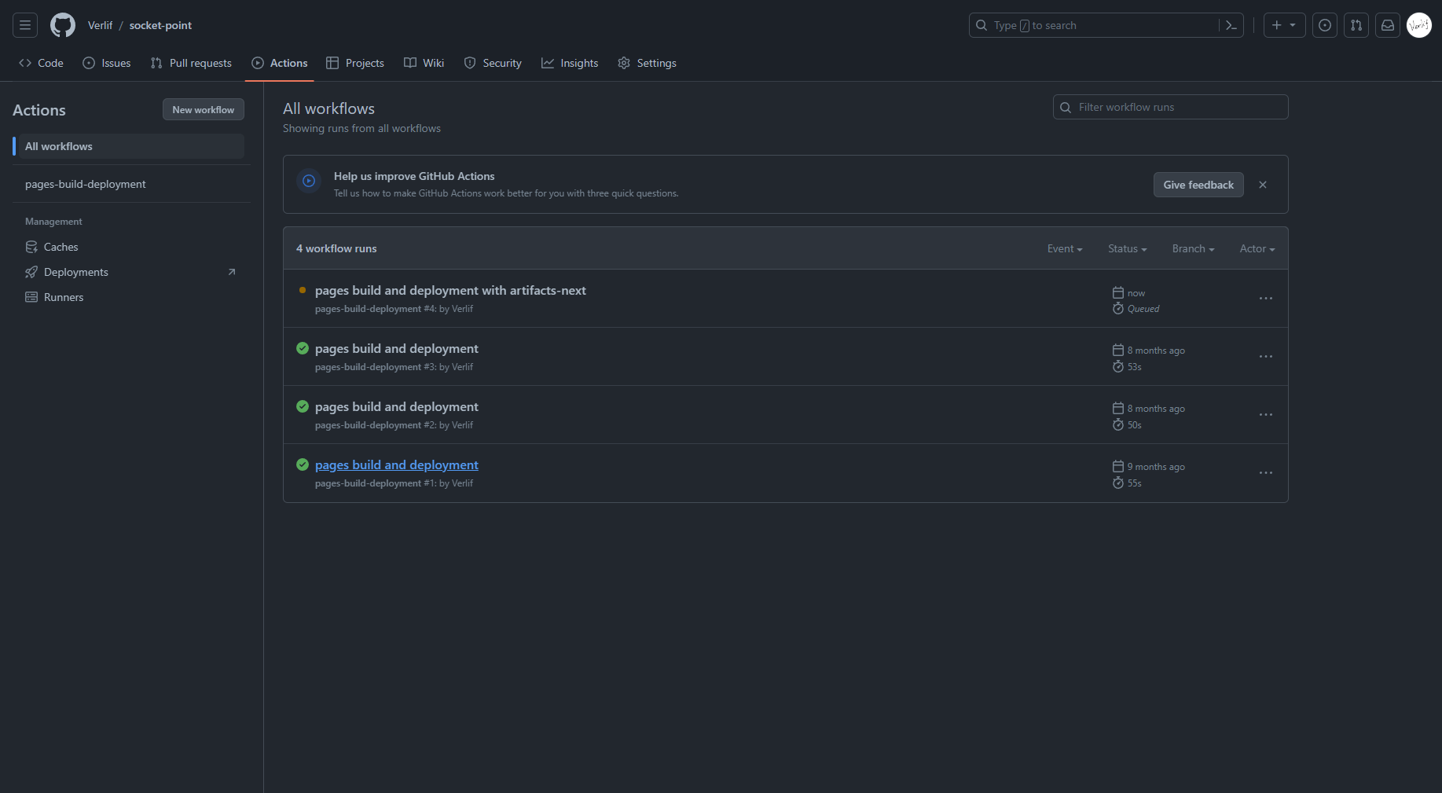Expand the Branch filter dropdown
The width and height of the screenshot is (1442, 793).
1193,248
